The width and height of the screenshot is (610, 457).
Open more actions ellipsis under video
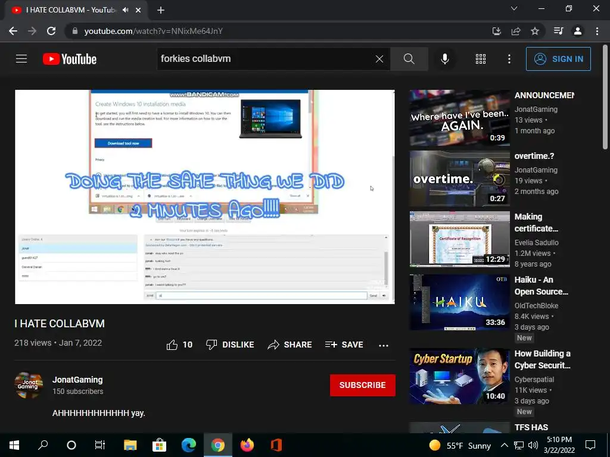[x=384, y=345]
